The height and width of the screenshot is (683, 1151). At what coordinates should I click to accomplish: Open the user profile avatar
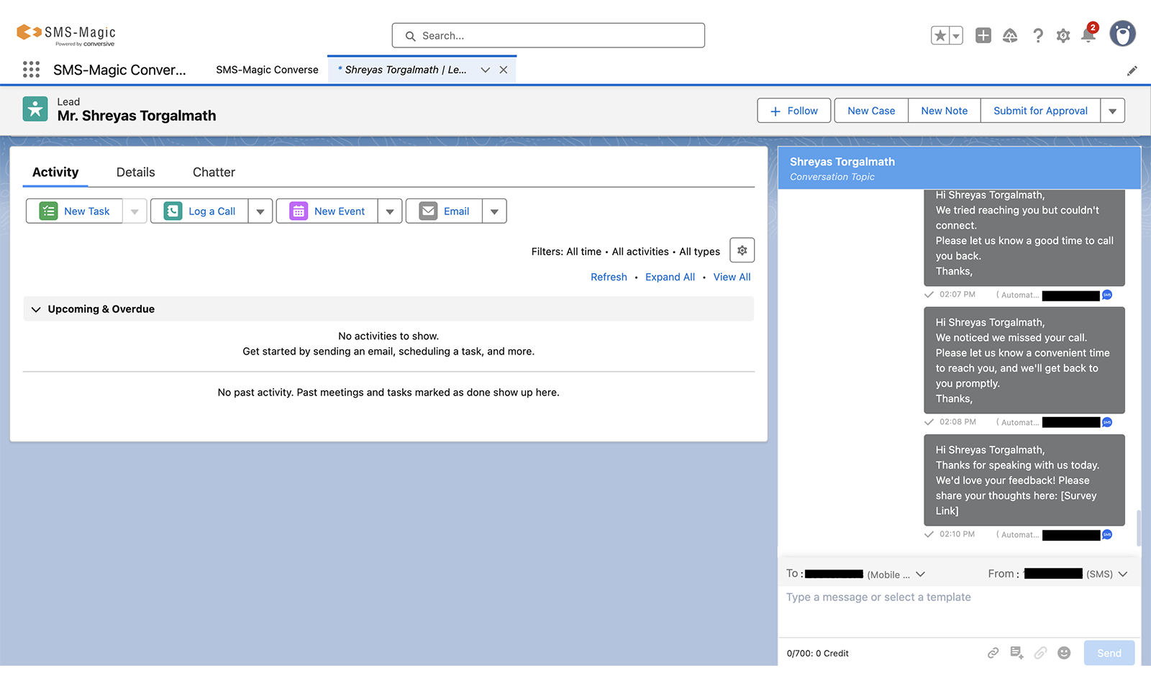pos(1122,33)
